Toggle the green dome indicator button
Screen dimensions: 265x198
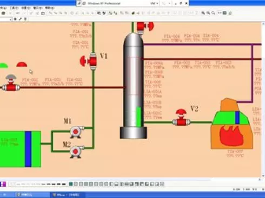coord(3,65)
